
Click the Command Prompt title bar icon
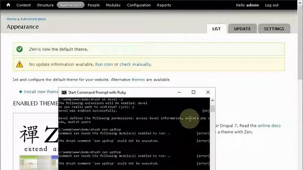click(64, 93)
